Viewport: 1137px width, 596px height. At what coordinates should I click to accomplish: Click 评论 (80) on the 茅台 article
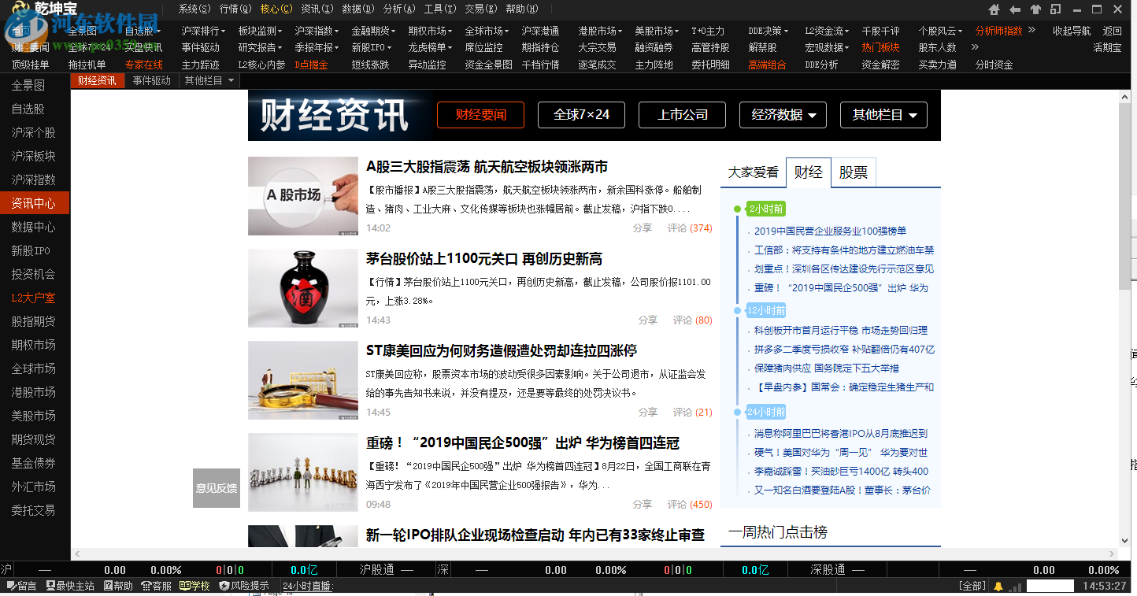click(x=692, y=320)
